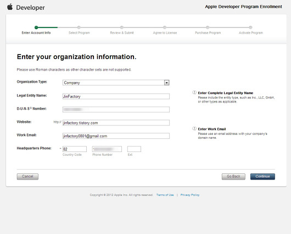Click the Copyright 2012 Apple Inc. text
The width and height of the screenshot is (291, 234).
point(121,195)
